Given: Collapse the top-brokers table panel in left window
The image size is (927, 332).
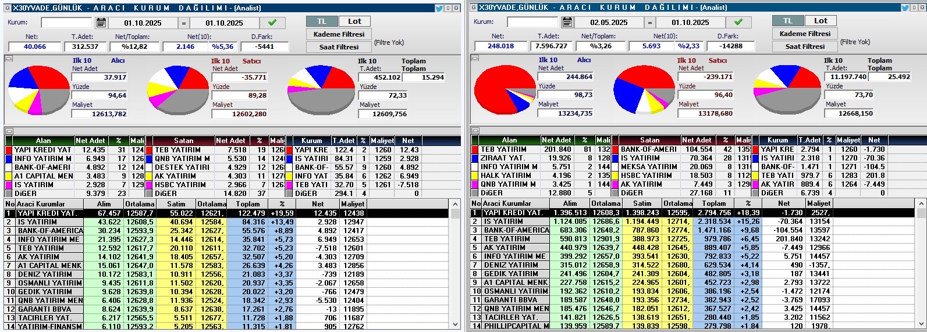Looking at the screenshot, I should click(9, 131).
